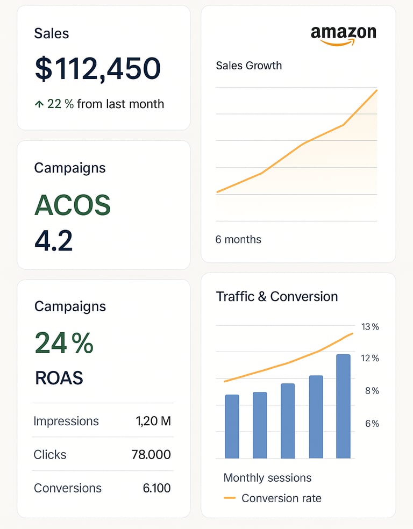Click the Traffic & Conversion heading

coord(276,296)
